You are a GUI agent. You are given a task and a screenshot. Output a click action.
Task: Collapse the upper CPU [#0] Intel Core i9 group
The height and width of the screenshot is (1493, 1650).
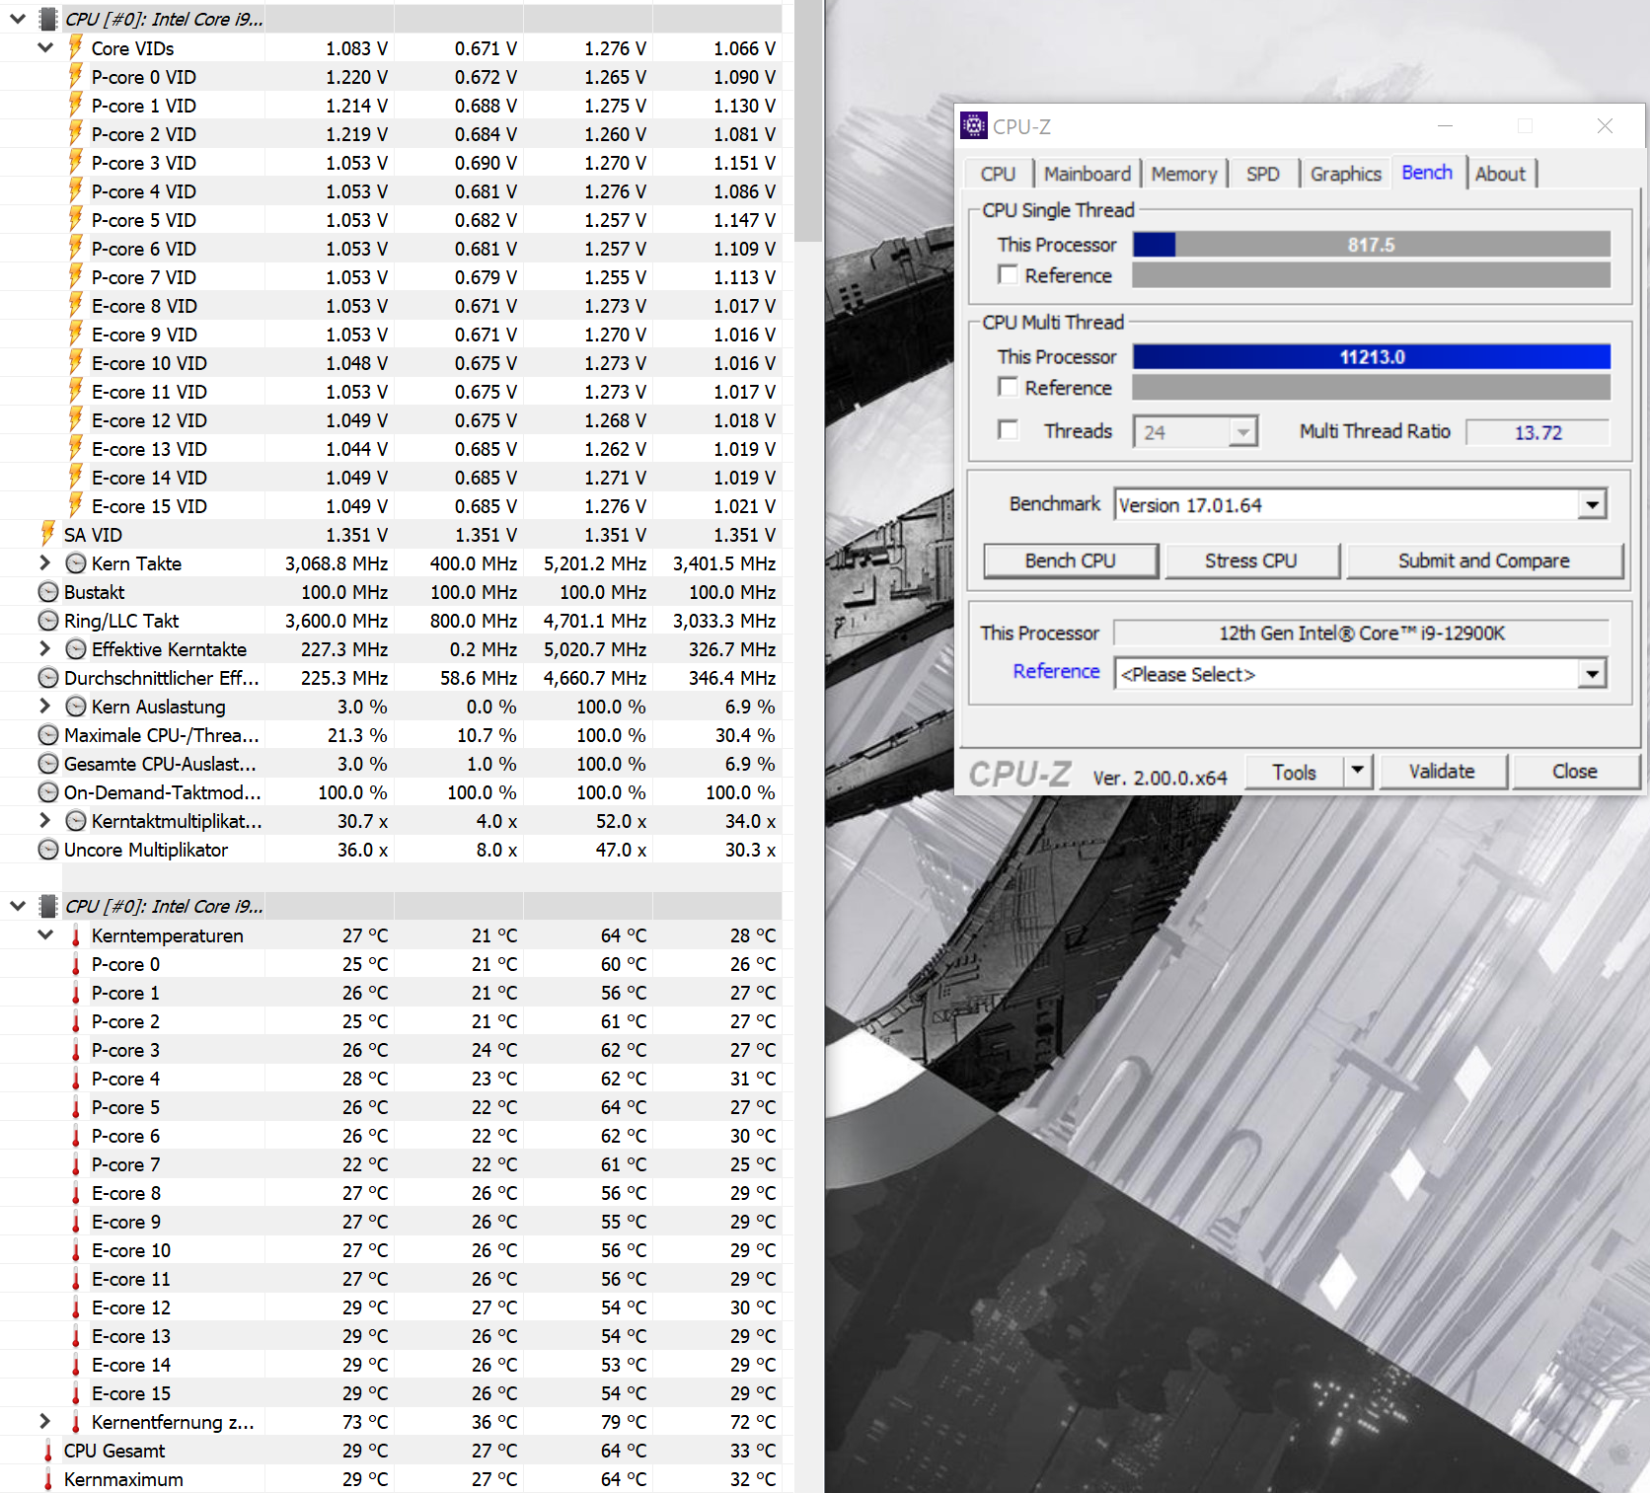[18, 19]
